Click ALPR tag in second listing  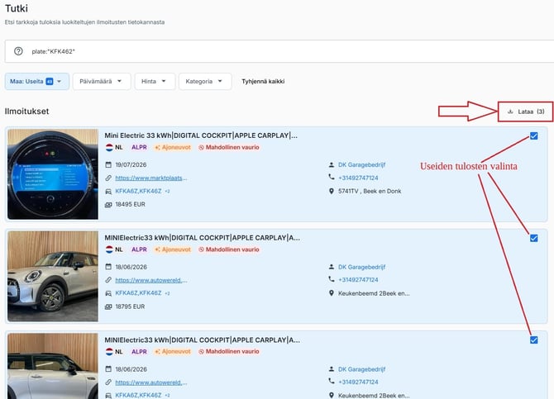pyautogui.click(x=139, y=249)
